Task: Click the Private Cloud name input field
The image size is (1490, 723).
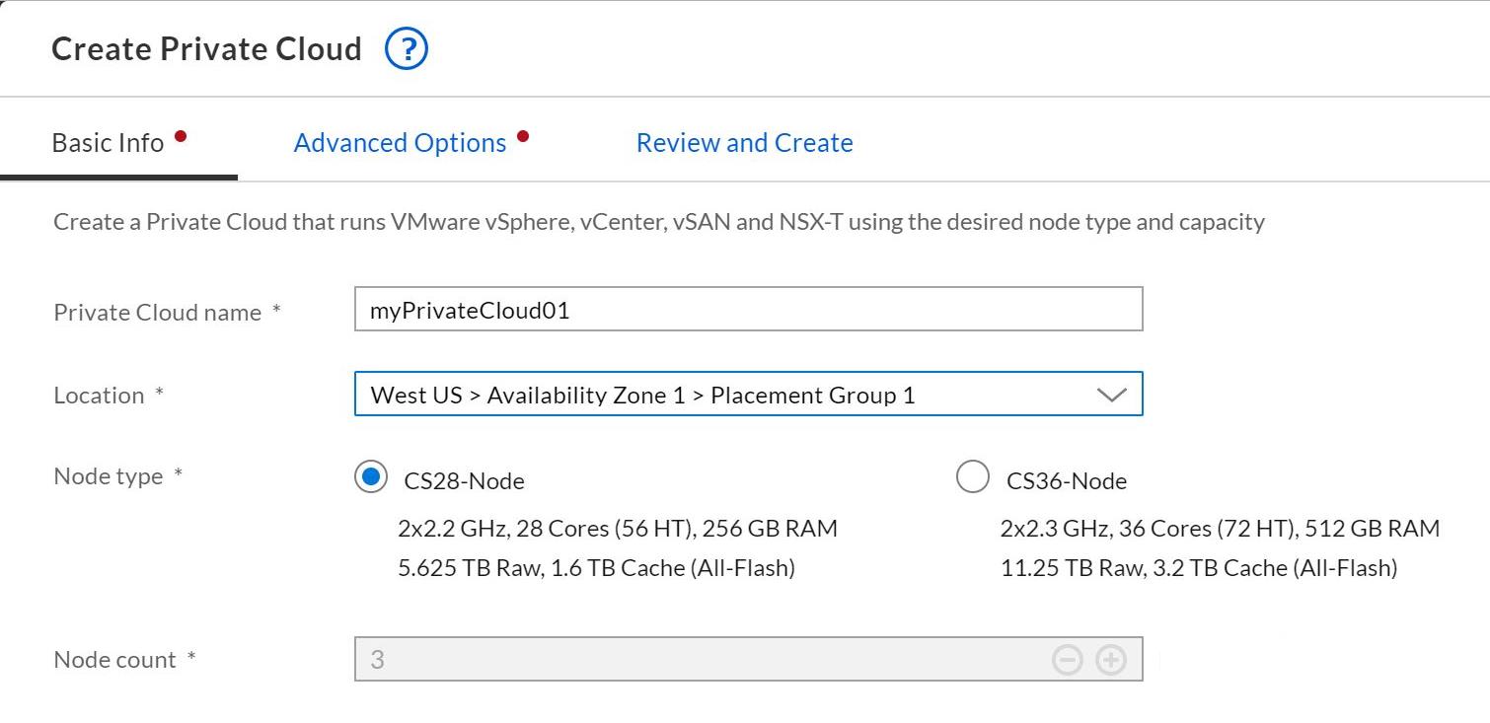Action: (x=748, y=310)
